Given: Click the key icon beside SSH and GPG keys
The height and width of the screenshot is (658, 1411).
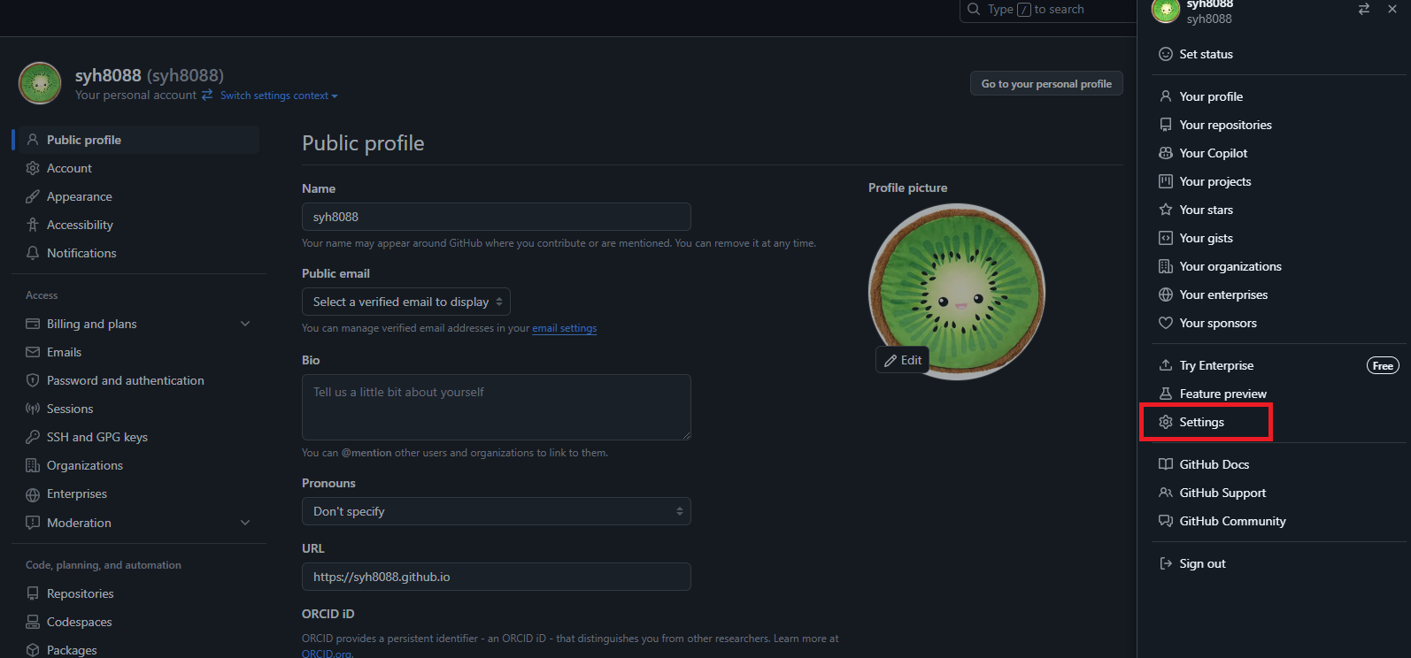Looking at the screenshot, I should [33, 437].
